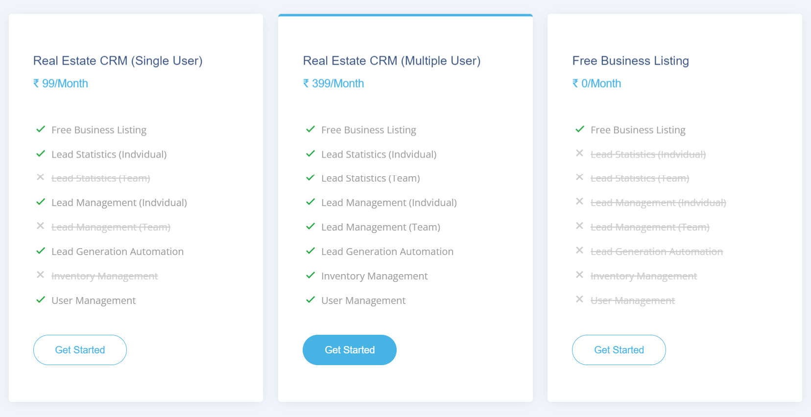Click Lead Management (Indvidual) text in Multiple User plan

pos(389,203)
